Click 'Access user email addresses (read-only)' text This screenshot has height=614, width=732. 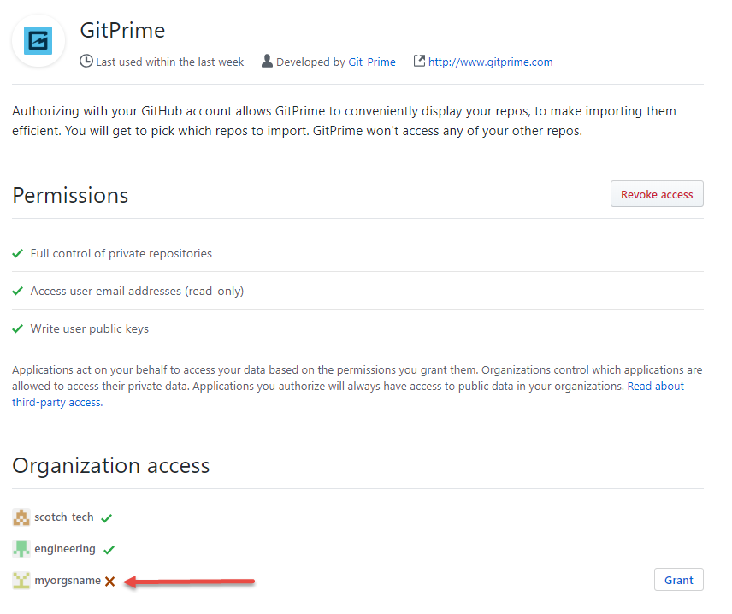pyautogui.click(x=137, y=292)
